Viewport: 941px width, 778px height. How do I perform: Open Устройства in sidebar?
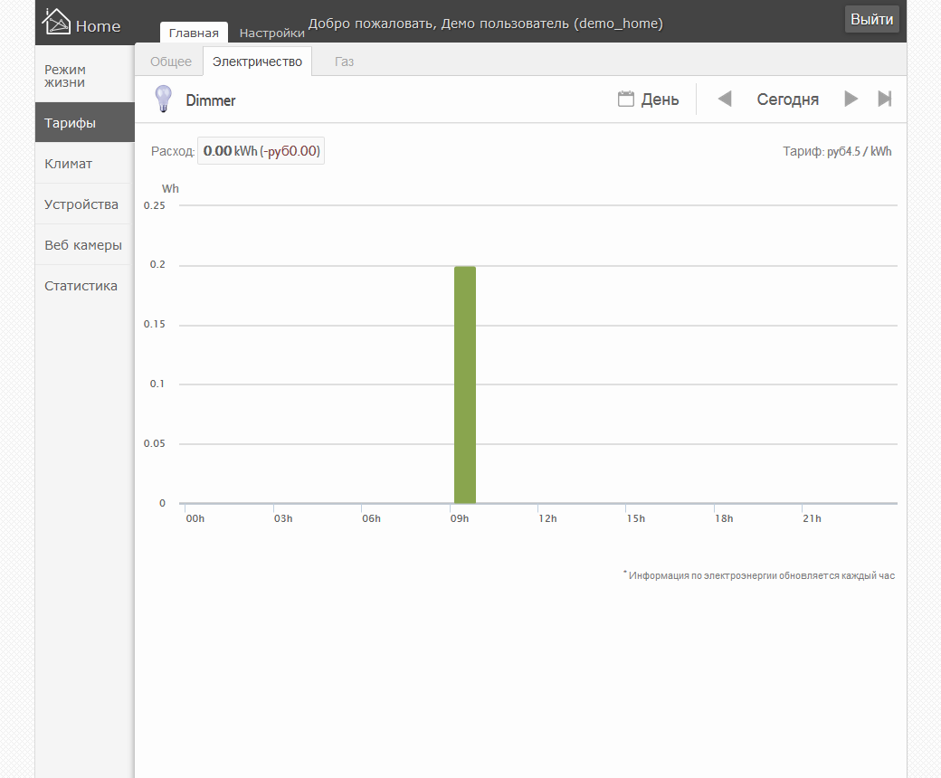point(85,204)
